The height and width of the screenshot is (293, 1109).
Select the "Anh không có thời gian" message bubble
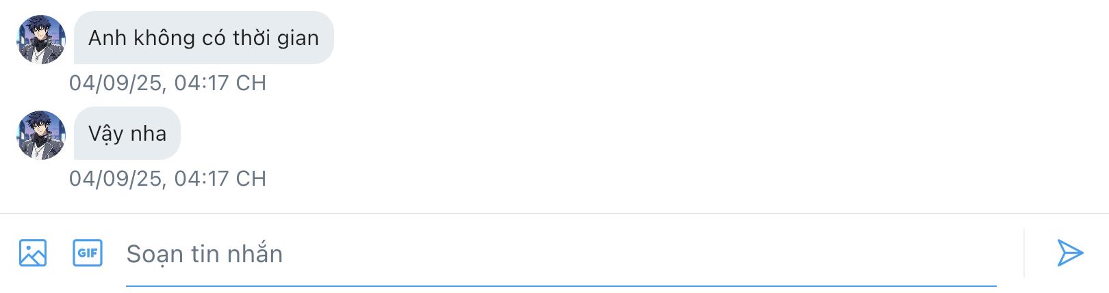204,38
